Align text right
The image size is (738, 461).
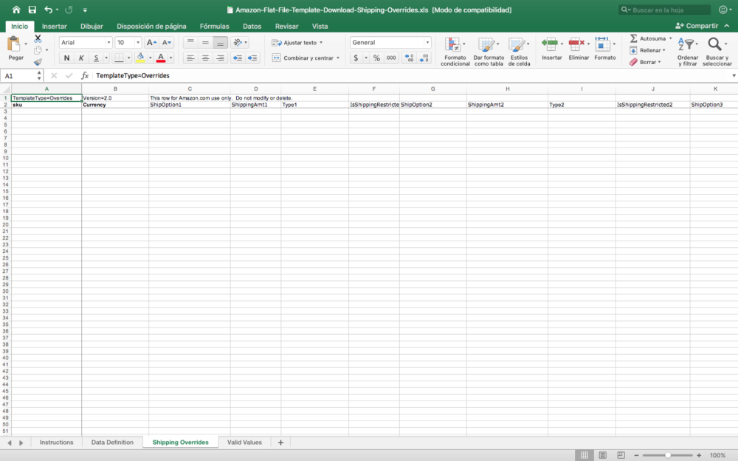(220, 58)
